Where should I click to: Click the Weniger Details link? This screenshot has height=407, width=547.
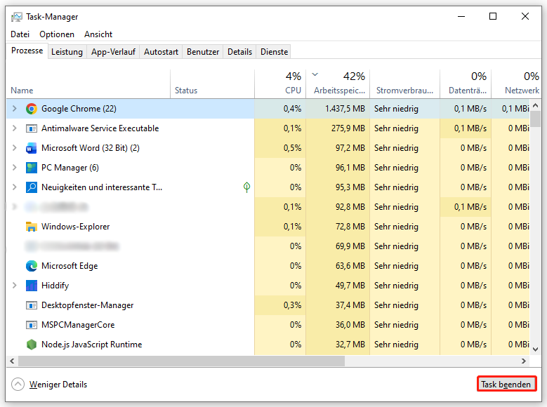pos(58,385)
